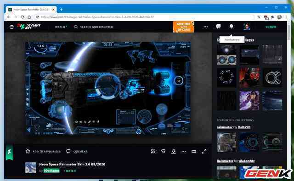Click the Comment button
The width and height of the screenshot is (294, 181).
click(77, 151)
